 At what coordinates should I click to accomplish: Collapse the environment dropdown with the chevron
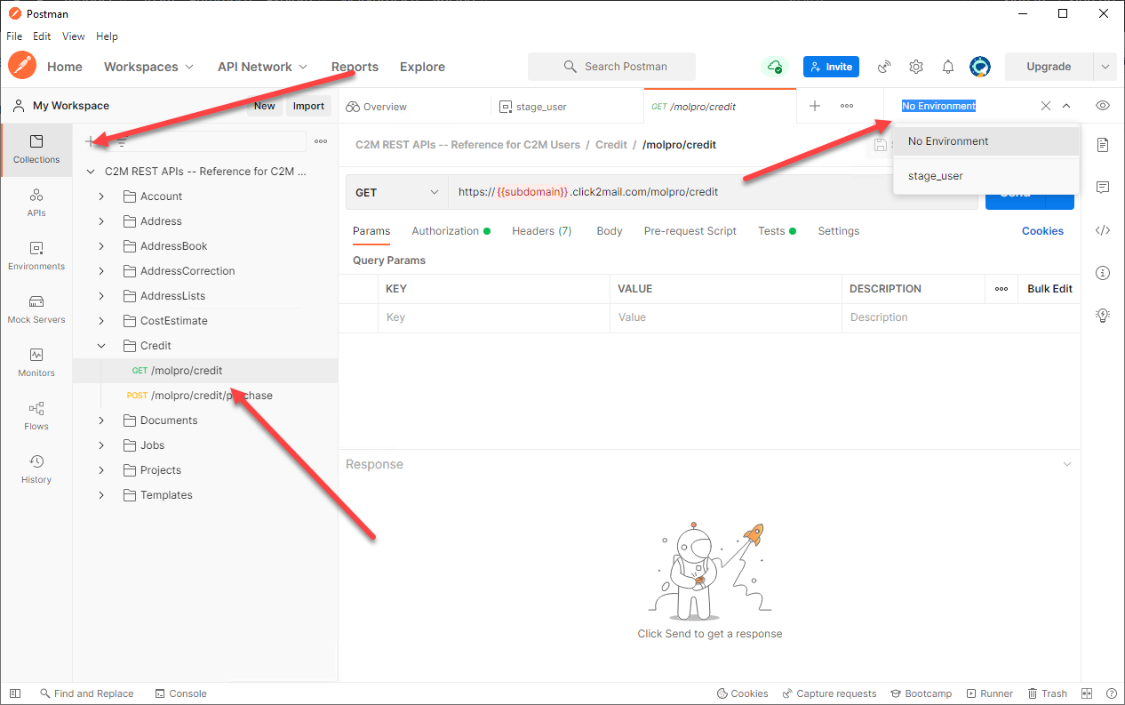pos(1067,106)
